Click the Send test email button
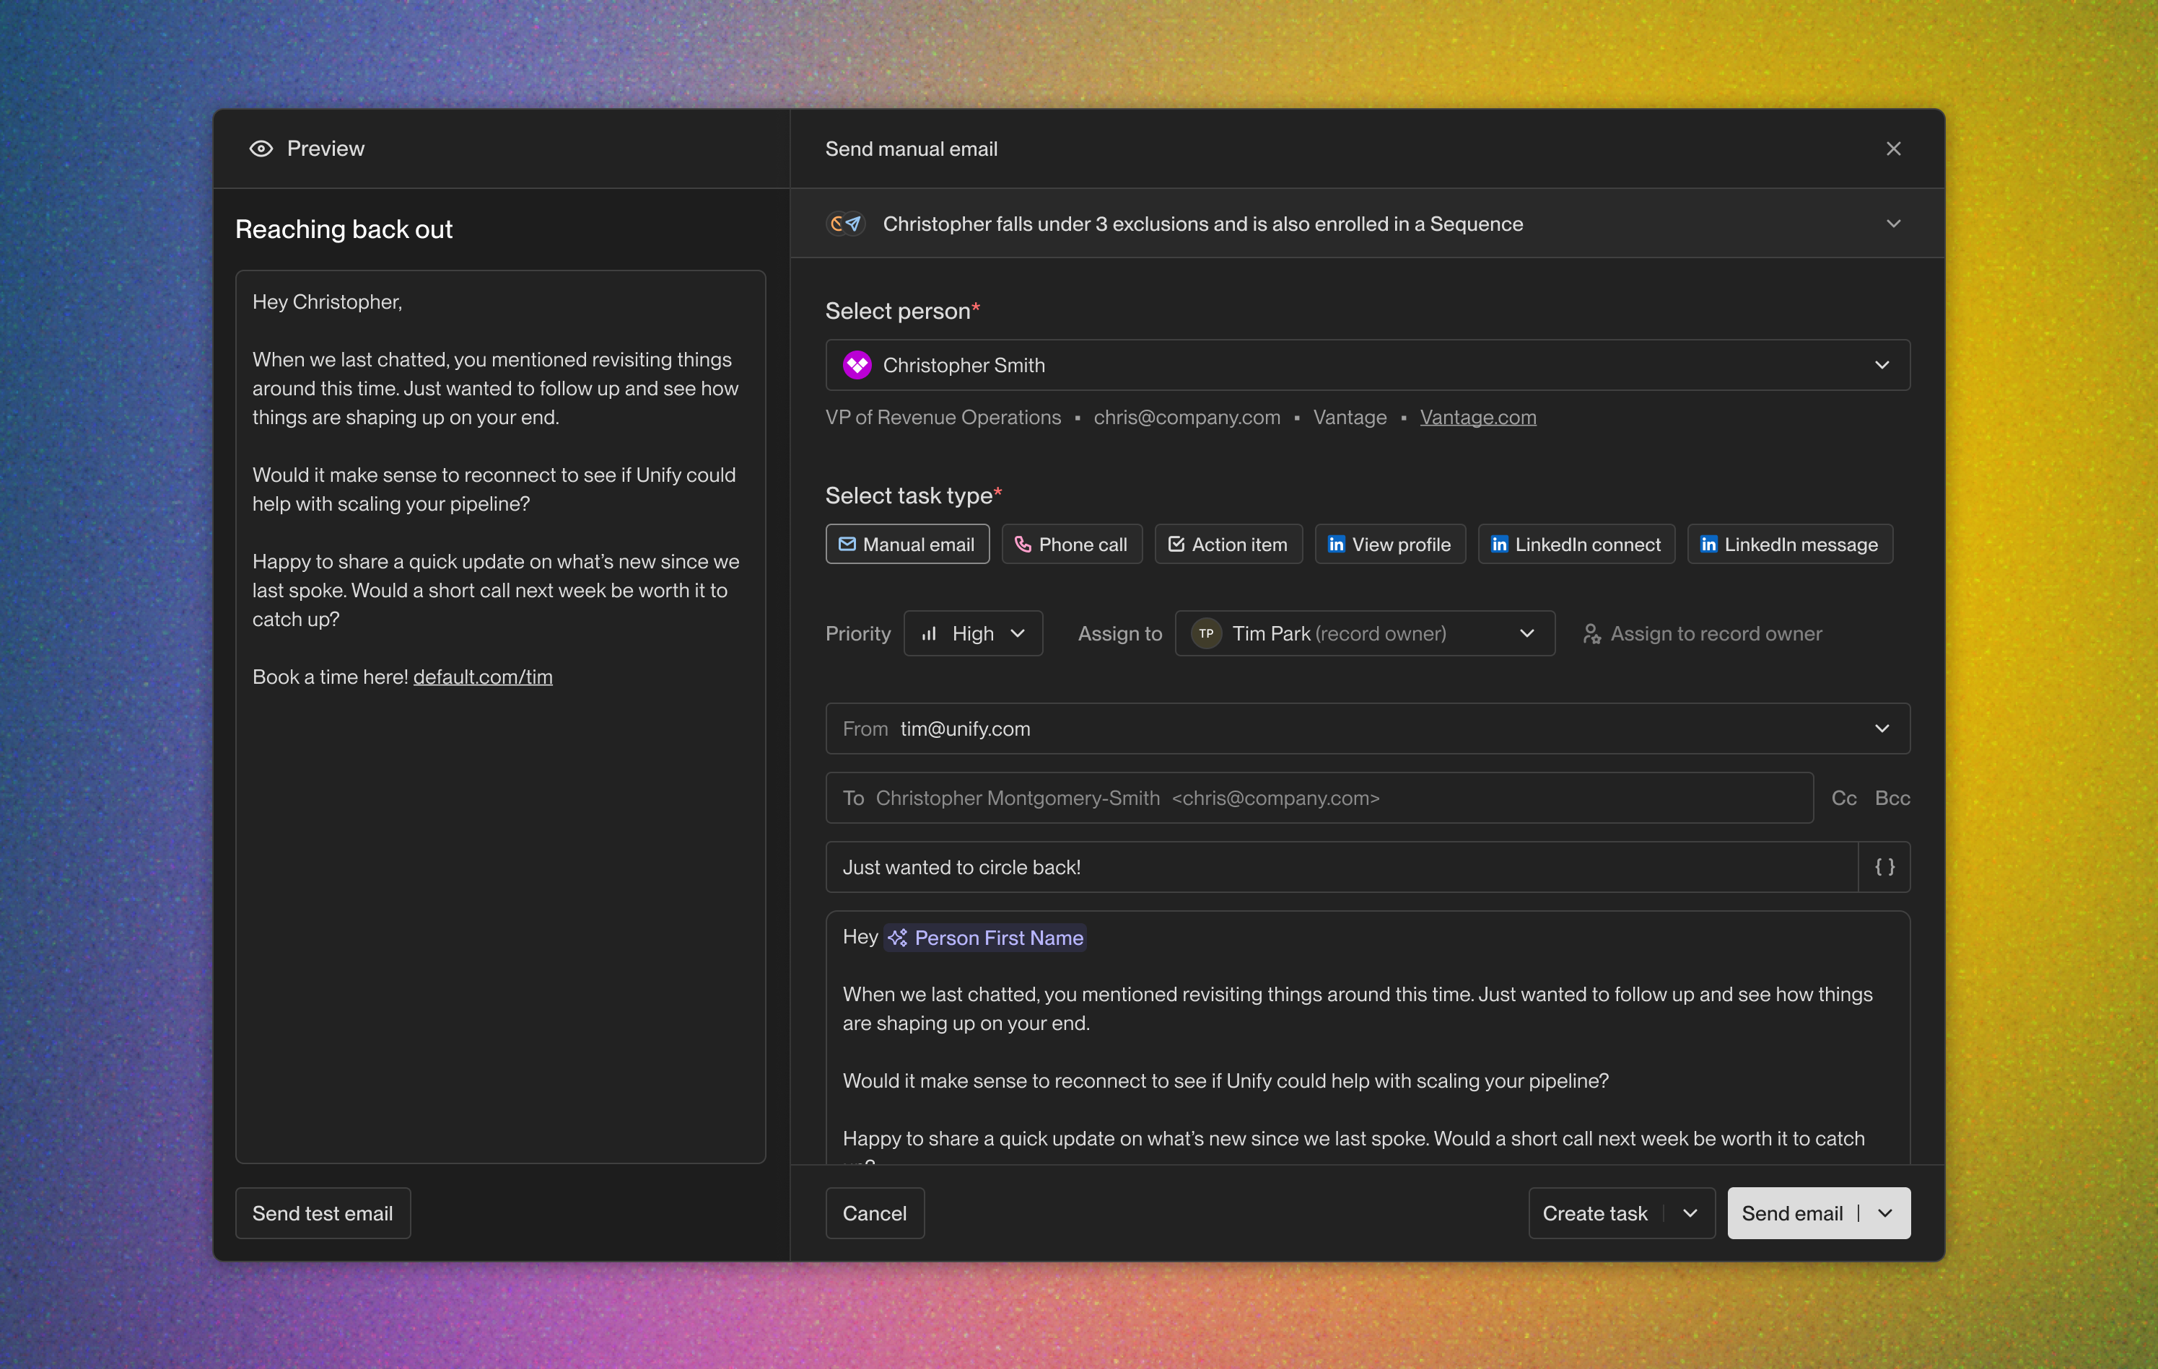The image size is (2158, 1369). 322,1213
